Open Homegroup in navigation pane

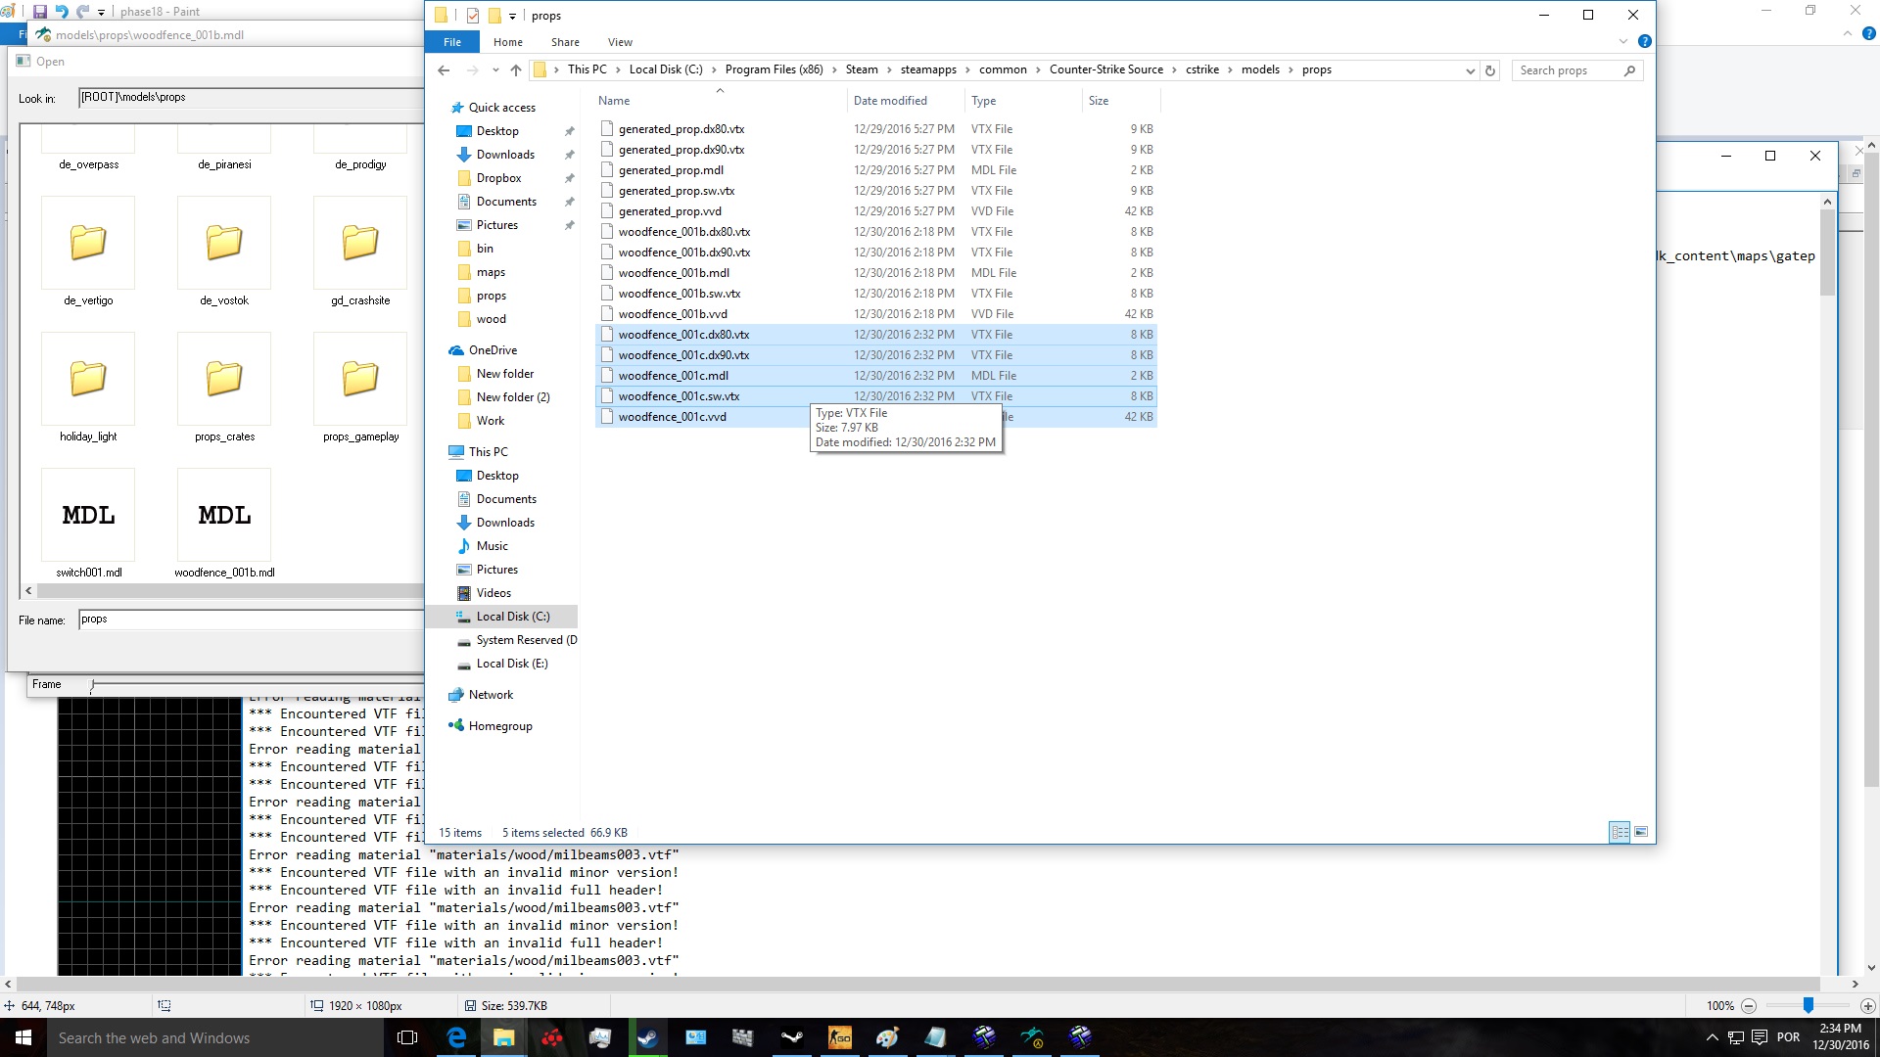coord(500,726)
